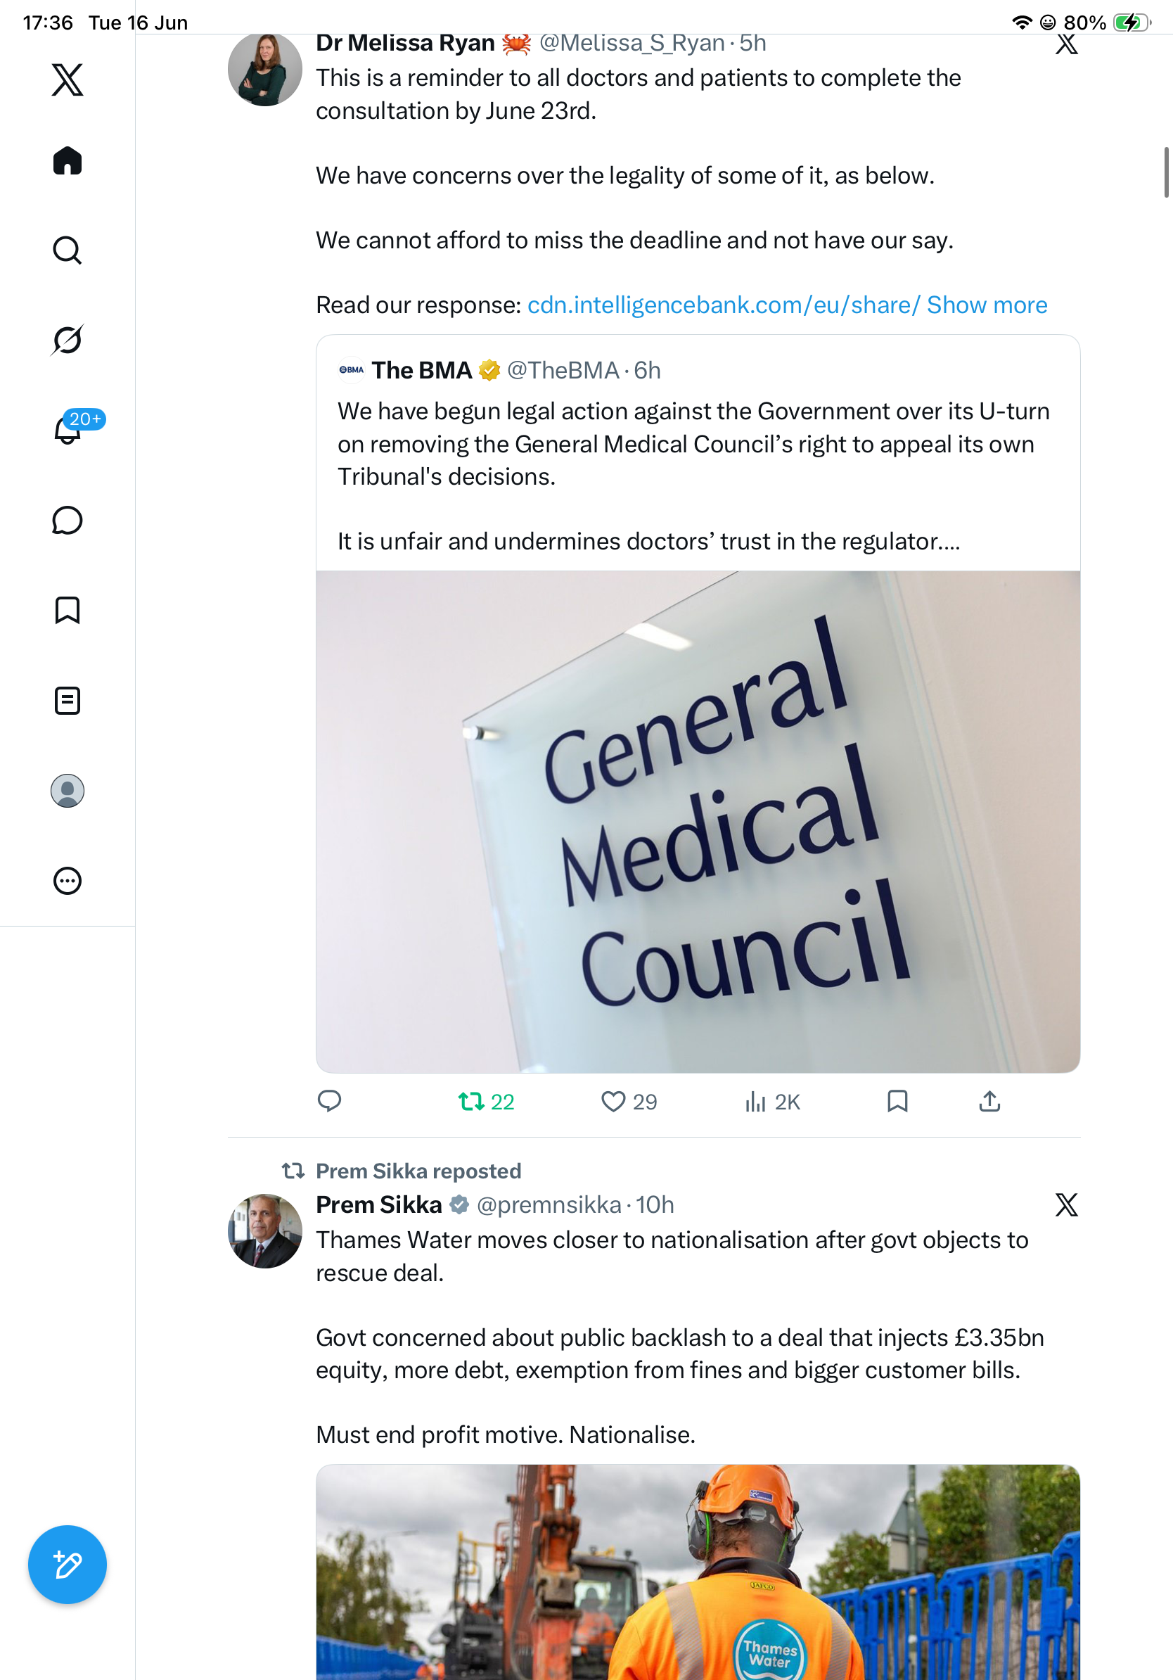This screenshot has height=1680, width=1173.
Task: Click the timeline scrollbar on the right
Action: [x=1167, y=172]
